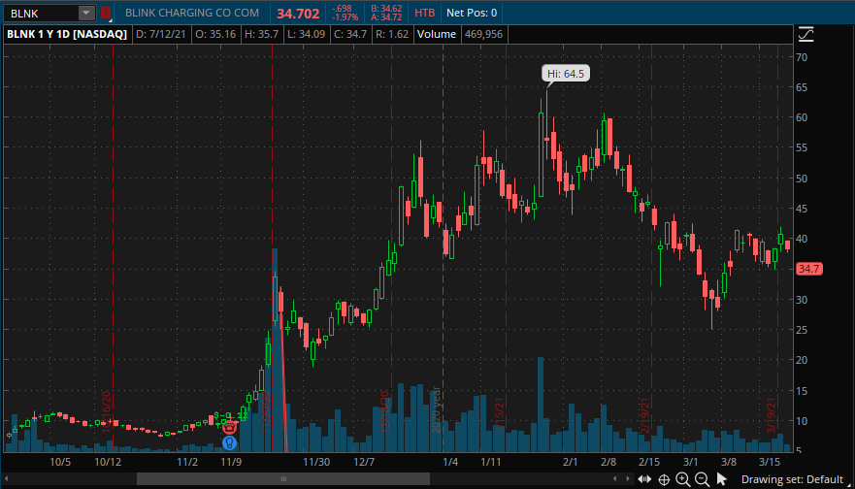Image resolution: width=855 pixels, height=489 pixels.
Task: Click the small scroll right arrow near zoom tools
Action: (x=627, y=478)
